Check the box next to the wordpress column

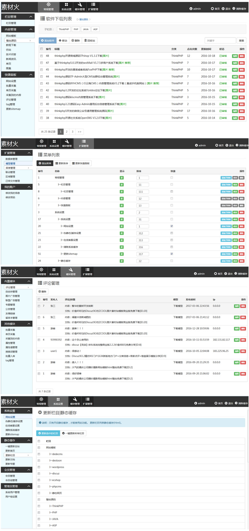(39, 467)
